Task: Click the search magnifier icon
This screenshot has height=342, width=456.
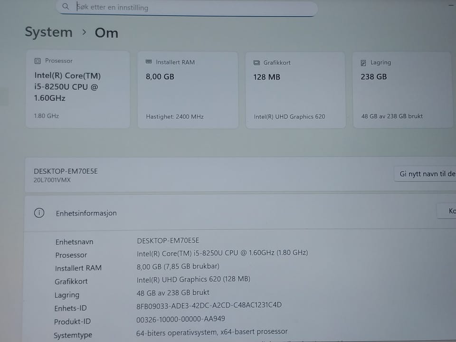Action: coord(66,6)
